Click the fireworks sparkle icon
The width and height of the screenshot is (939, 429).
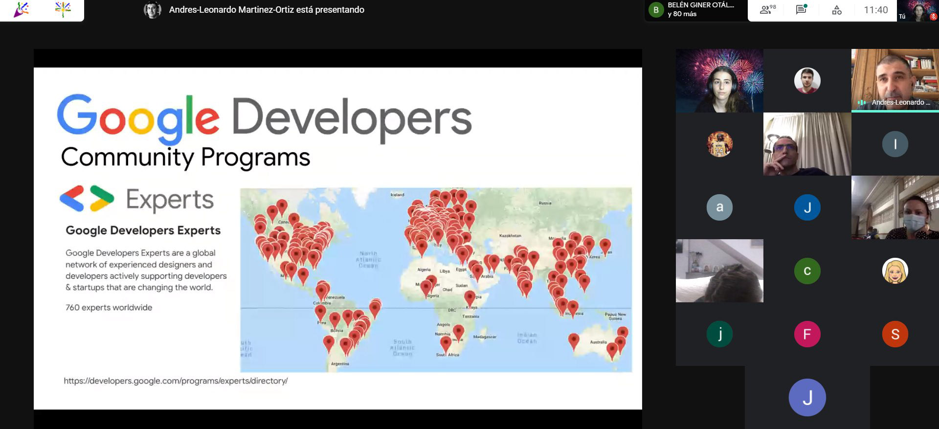pos(63,10)
